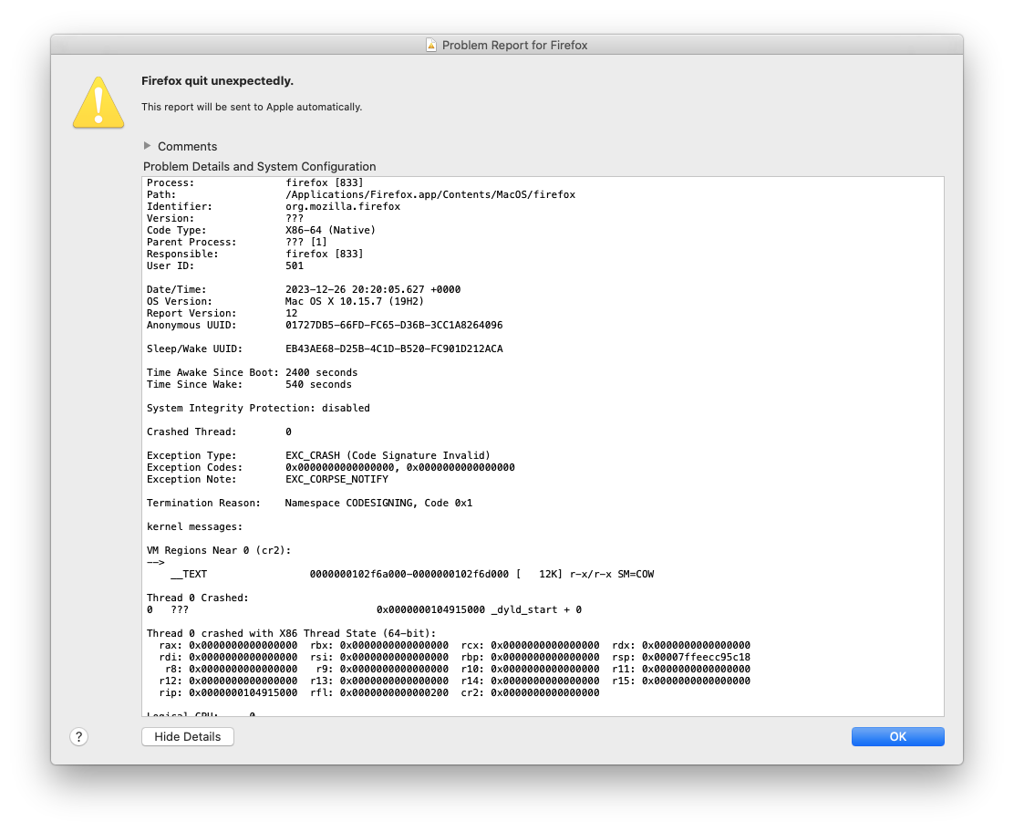Click 'Crashed Thread:' label
1014x832 pixels.
[x=191, y=432]
